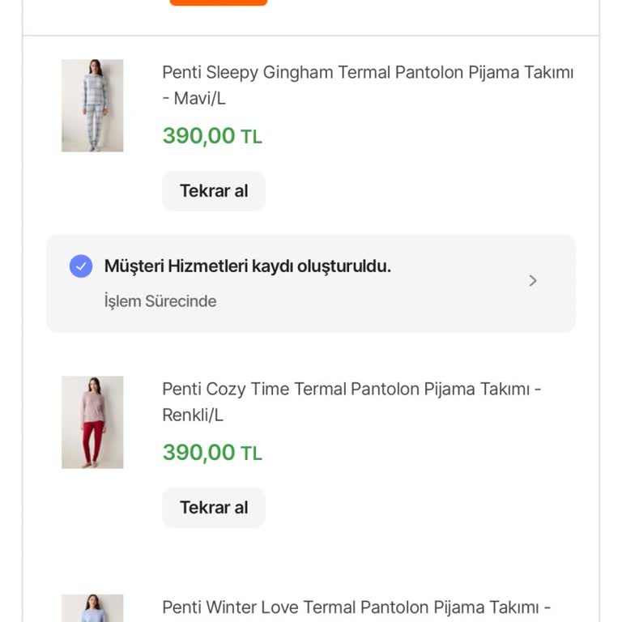Open the Cozy Time pajama product image
Screen dimensions: 622x622
coord(92,422)
